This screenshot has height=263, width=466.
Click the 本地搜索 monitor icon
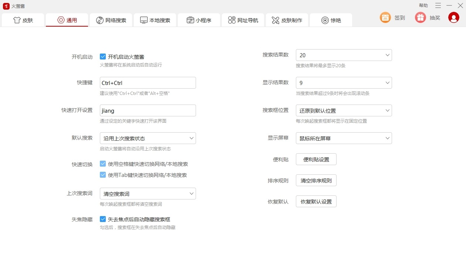[144, 20]
